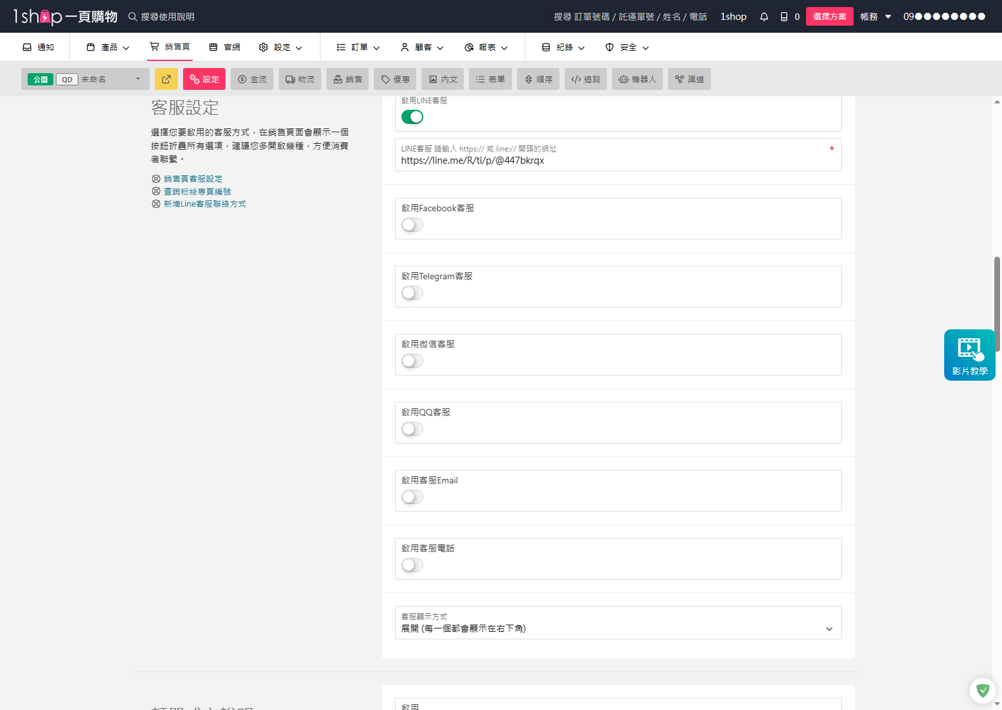
Task: Click the 渠道 channel settings icon
Action: [x=689, y=79]
